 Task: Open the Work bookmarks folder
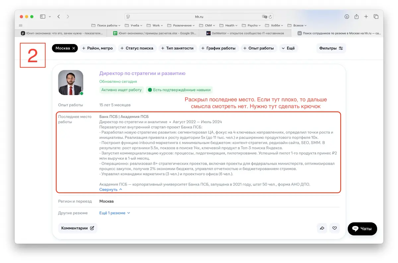pyautogui.click(x=155, y=26)
